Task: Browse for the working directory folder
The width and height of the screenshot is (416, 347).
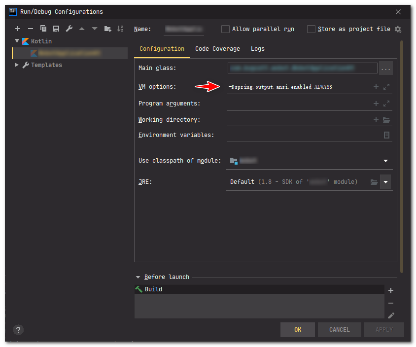Action: (x=386, y=120)
